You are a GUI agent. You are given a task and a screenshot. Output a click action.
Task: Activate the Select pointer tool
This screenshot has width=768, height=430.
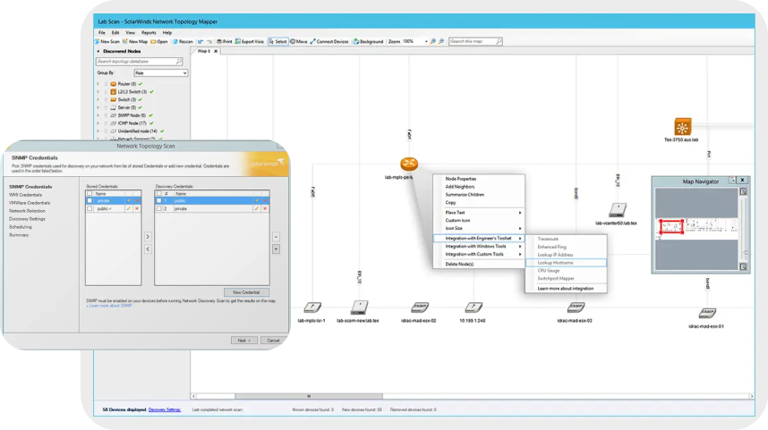(277, 42)
